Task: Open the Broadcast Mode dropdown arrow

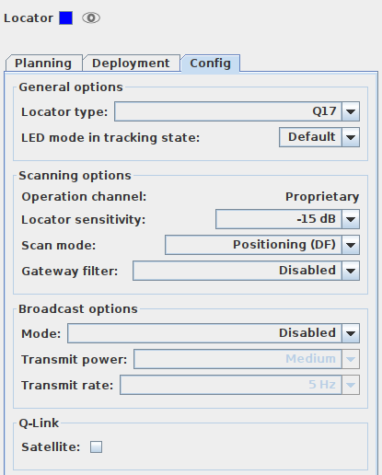Action: point(351,333)
